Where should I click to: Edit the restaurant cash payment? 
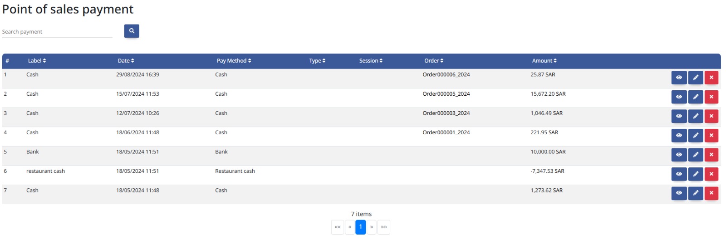pos(696,174)
